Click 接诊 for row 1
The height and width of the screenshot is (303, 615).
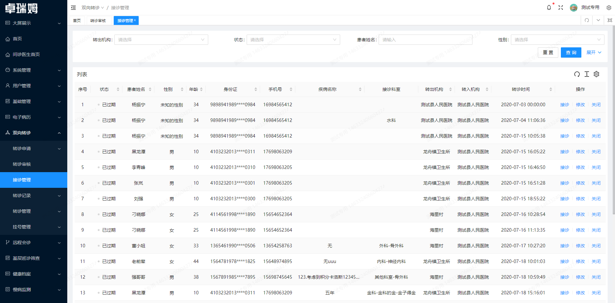[565, 105]
